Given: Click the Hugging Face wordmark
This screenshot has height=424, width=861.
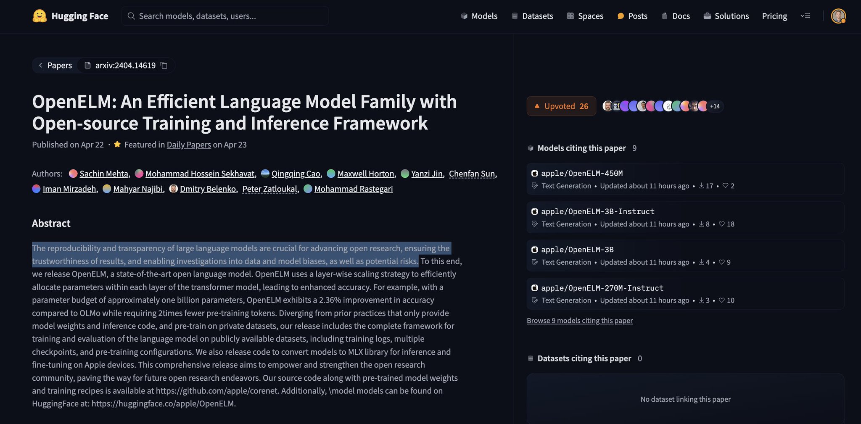Looking at the screenshot, I should tap(80, 16).
